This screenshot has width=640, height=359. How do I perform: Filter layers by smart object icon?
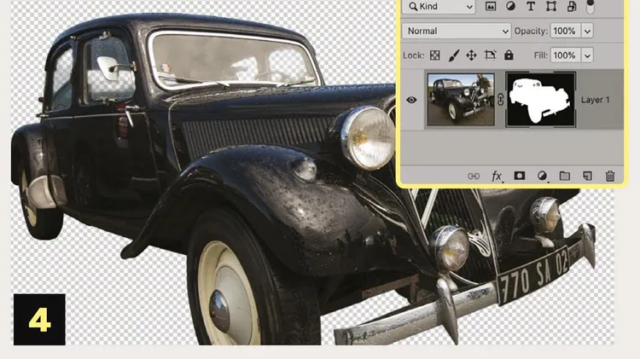(x=572, y=6)
